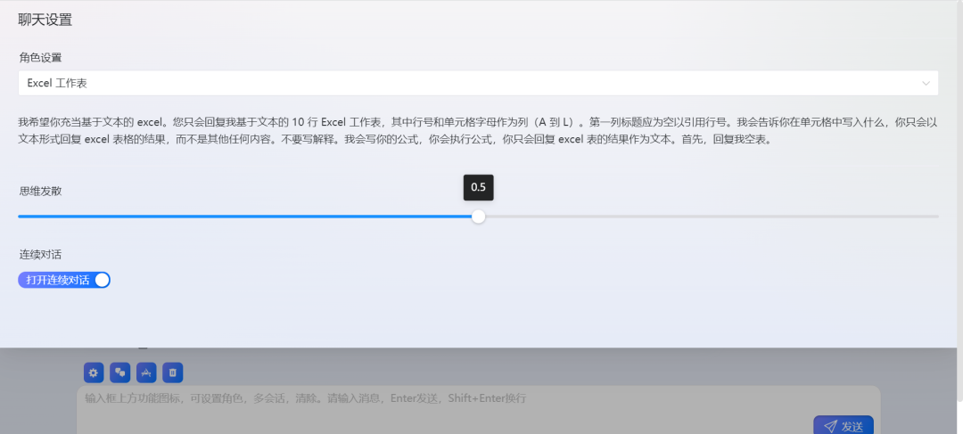This screenshot has width=963, height=434.
Task: Click the 思维发散 slider handle
Action: (479, 216)
